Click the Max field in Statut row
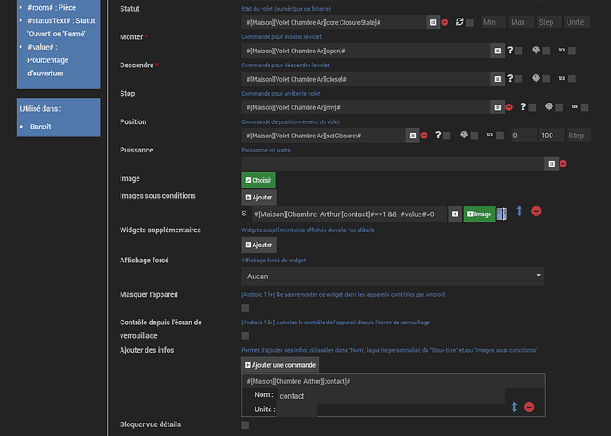Viewport: 611px width, 436px height. (521, 22)
